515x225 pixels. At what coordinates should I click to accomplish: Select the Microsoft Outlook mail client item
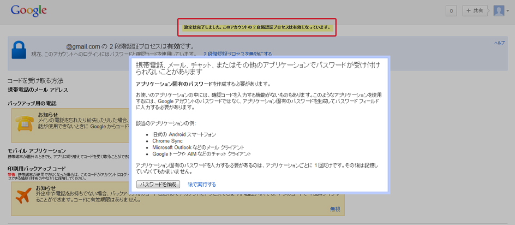point(199,147)
